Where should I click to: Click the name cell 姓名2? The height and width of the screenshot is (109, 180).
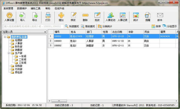[x=78, y=45]
